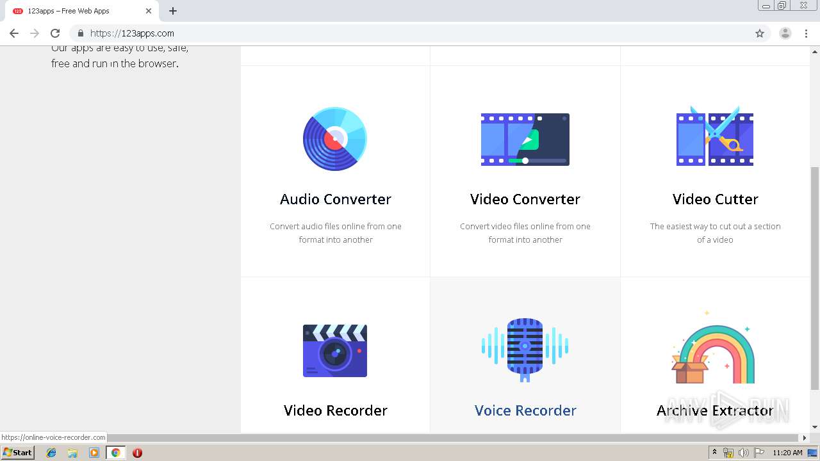Click the 11:20 AM clock
The image size is (820, 461).
pos(787,453)
